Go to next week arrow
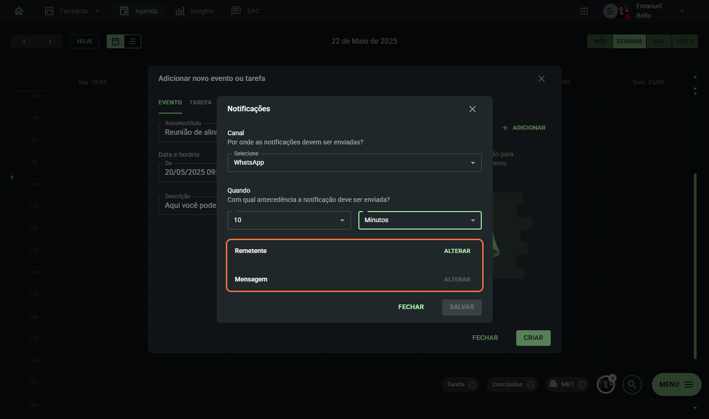Image resolution: width=709 pixels, height=419 pixels. (50, 41)
